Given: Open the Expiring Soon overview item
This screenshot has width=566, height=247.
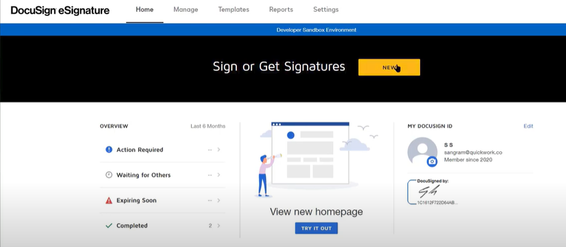Looking at the screenshot, I should tap(162, 200).
